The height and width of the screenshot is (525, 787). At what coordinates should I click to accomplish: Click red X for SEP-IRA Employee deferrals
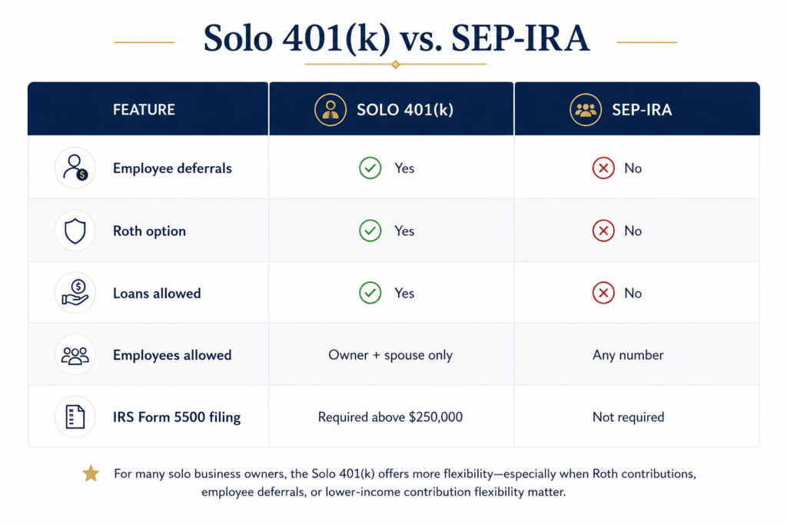point(603,168)
